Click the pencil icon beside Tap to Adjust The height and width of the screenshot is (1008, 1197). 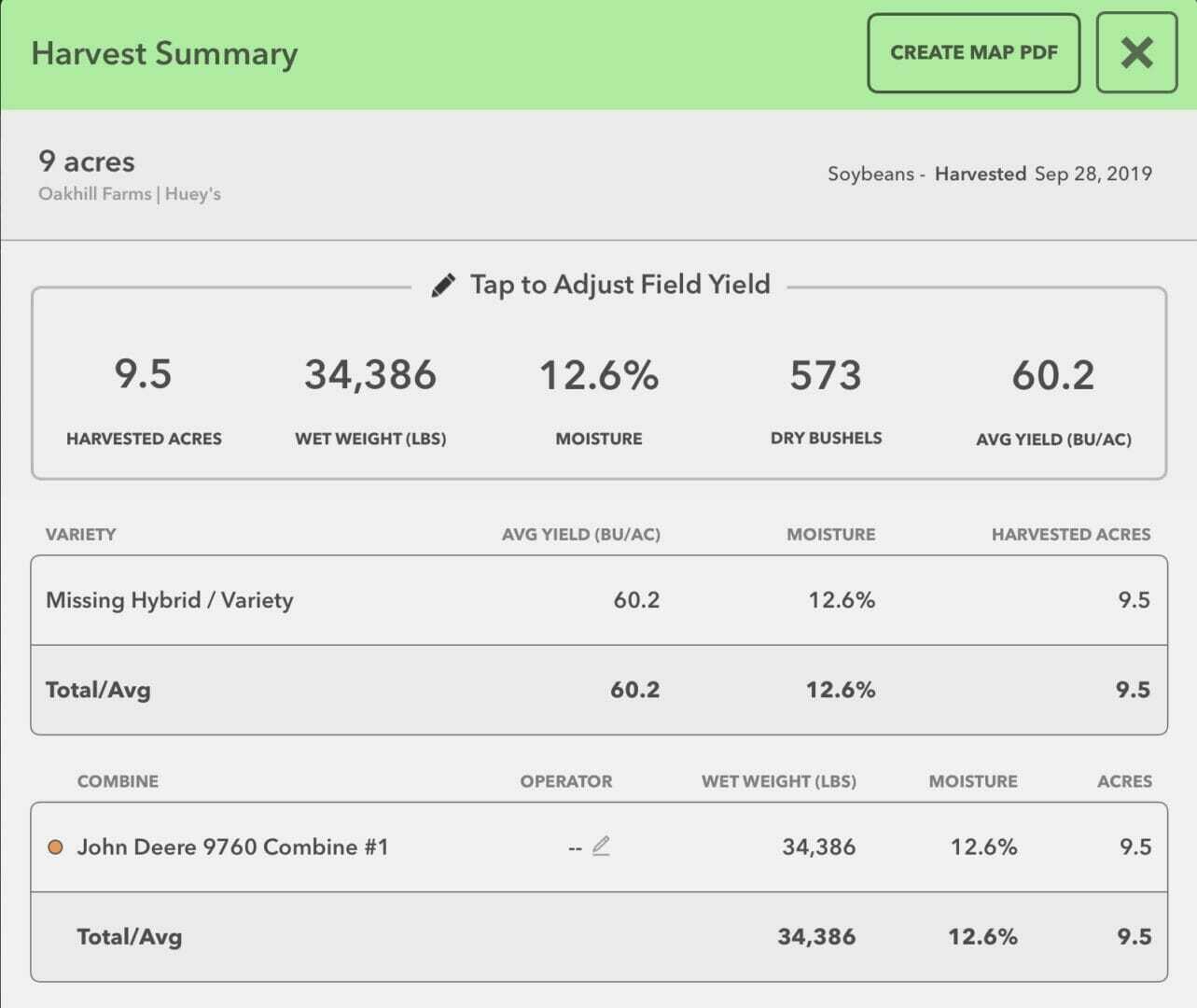pyautogui.click(x=443, y=285)
